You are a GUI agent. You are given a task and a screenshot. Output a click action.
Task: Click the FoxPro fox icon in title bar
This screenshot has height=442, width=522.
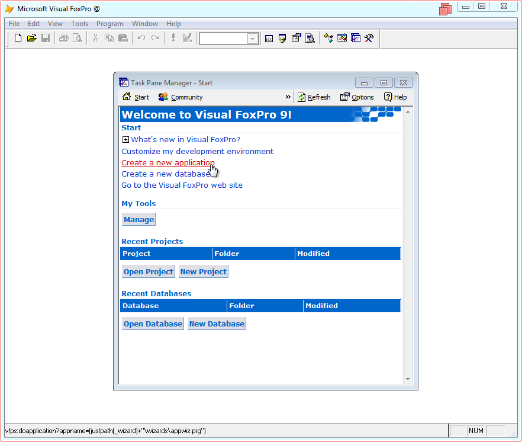pyautogui.click(x=9, y=9)
